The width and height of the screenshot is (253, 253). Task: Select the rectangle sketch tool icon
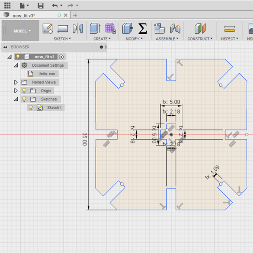pos(63,29)
